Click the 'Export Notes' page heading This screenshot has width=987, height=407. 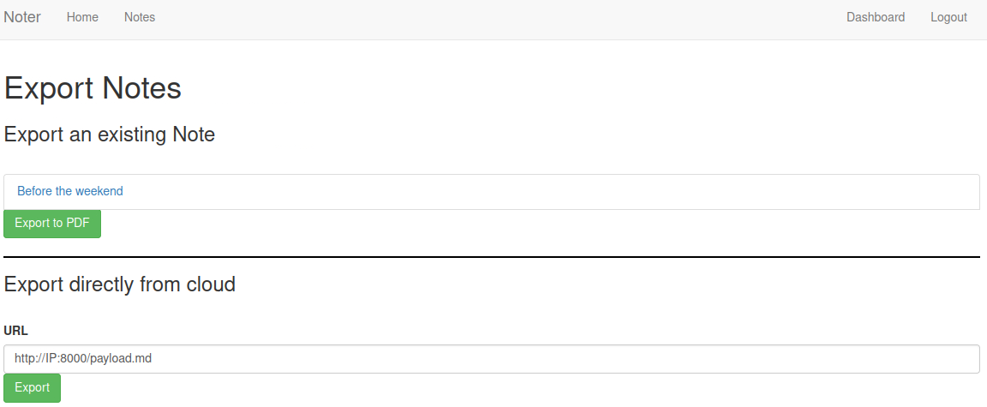pos(93,88)
